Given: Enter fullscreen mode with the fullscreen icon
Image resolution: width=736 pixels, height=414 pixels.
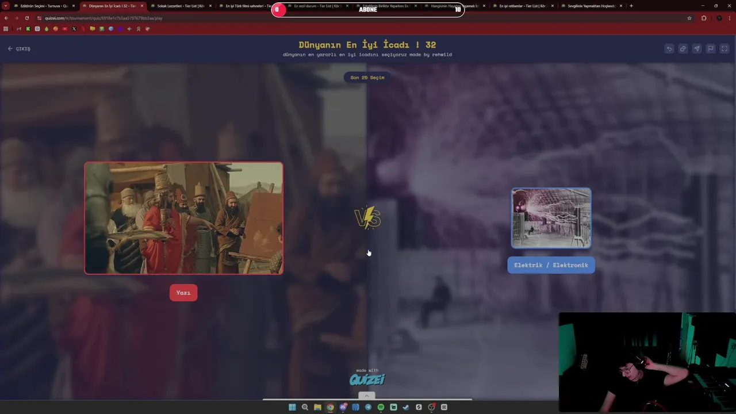Looking at the screenshot, I should (x=724, y=49).
